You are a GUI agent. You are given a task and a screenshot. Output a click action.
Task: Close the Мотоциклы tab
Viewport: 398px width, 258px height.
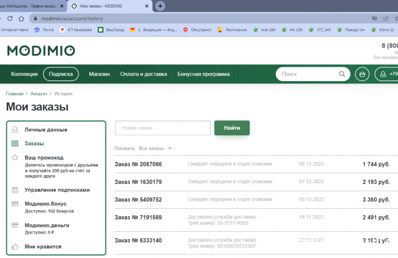pyautogui.click(x=62, y=6)
